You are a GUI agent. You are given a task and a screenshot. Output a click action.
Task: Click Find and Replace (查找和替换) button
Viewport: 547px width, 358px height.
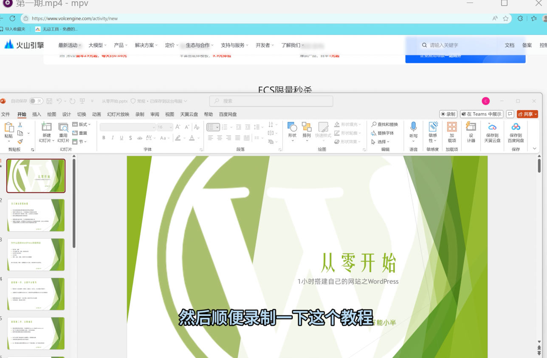385,125
